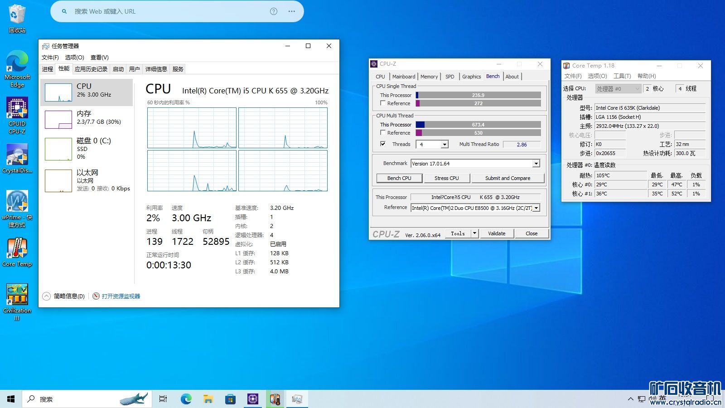Enable the Single Thread Reference checkbox
This screenshot has height=408, width=725.
383,103
